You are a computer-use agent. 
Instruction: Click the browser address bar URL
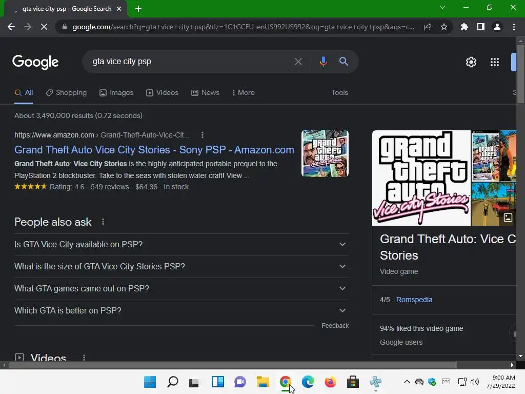click(243, 27)
